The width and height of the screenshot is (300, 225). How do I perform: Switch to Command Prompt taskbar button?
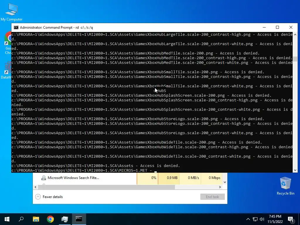79,219
